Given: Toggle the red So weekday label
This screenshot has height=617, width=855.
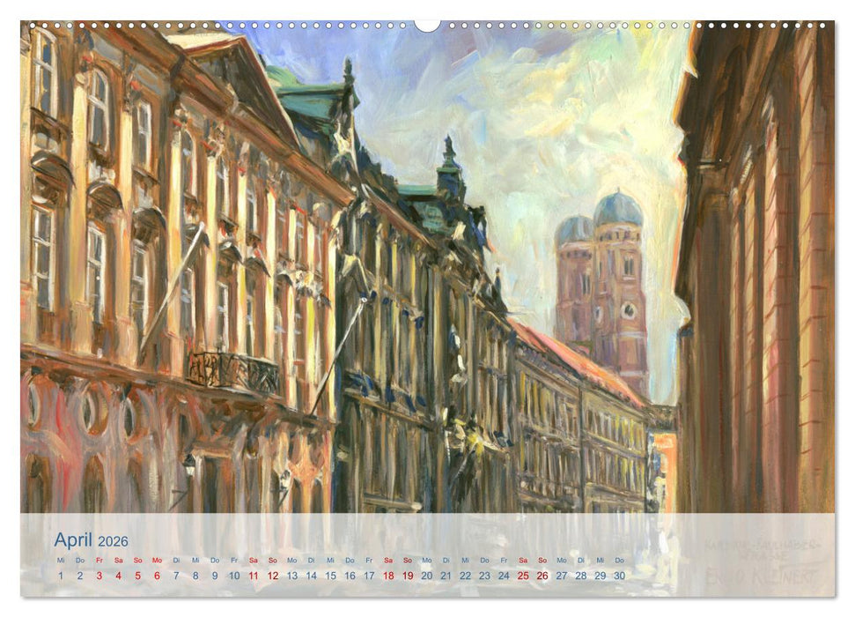Looking at the screenshot, I should coord(136,559).
